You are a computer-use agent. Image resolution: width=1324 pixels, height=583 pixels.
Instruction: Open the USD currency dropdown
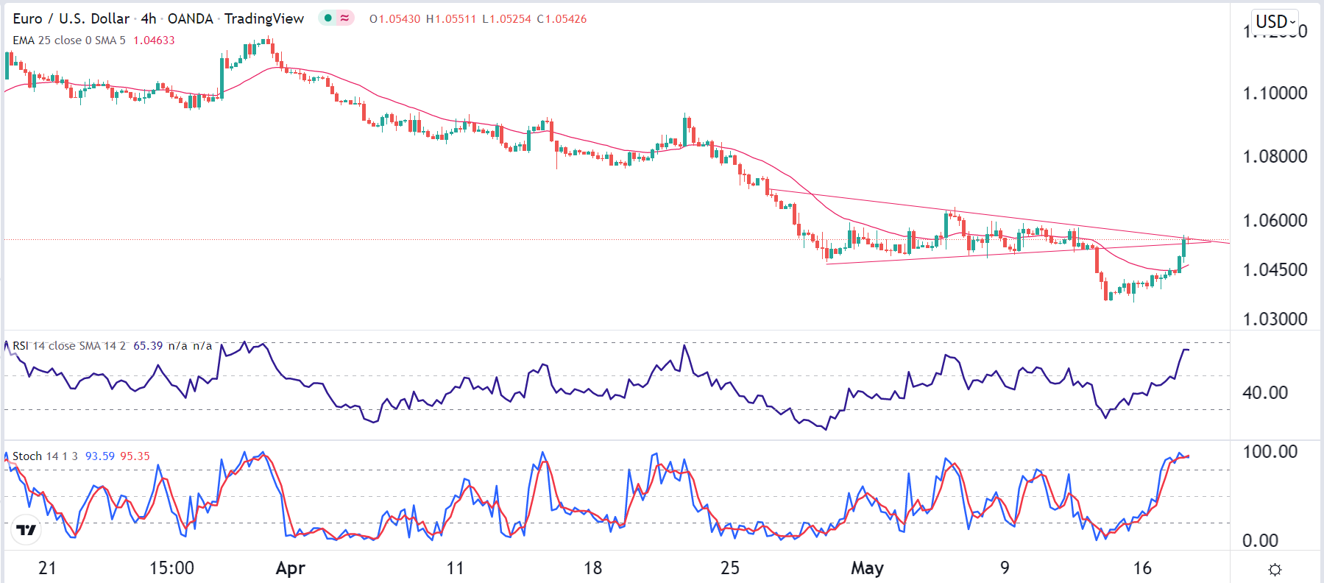[1275, 21]
